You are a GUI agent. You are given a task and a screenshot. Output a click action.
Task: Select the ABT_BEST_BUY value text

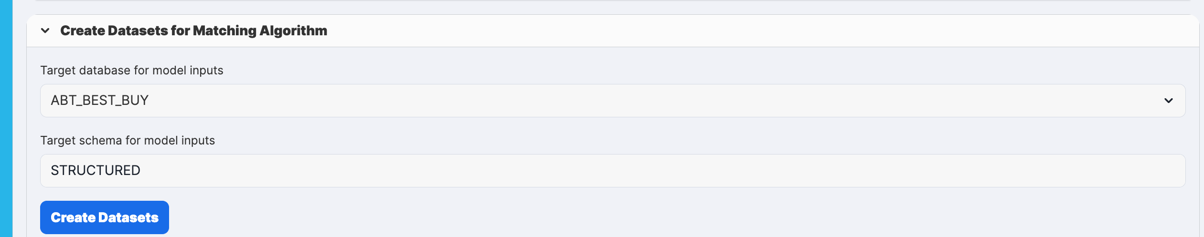[x=100, y=101]
